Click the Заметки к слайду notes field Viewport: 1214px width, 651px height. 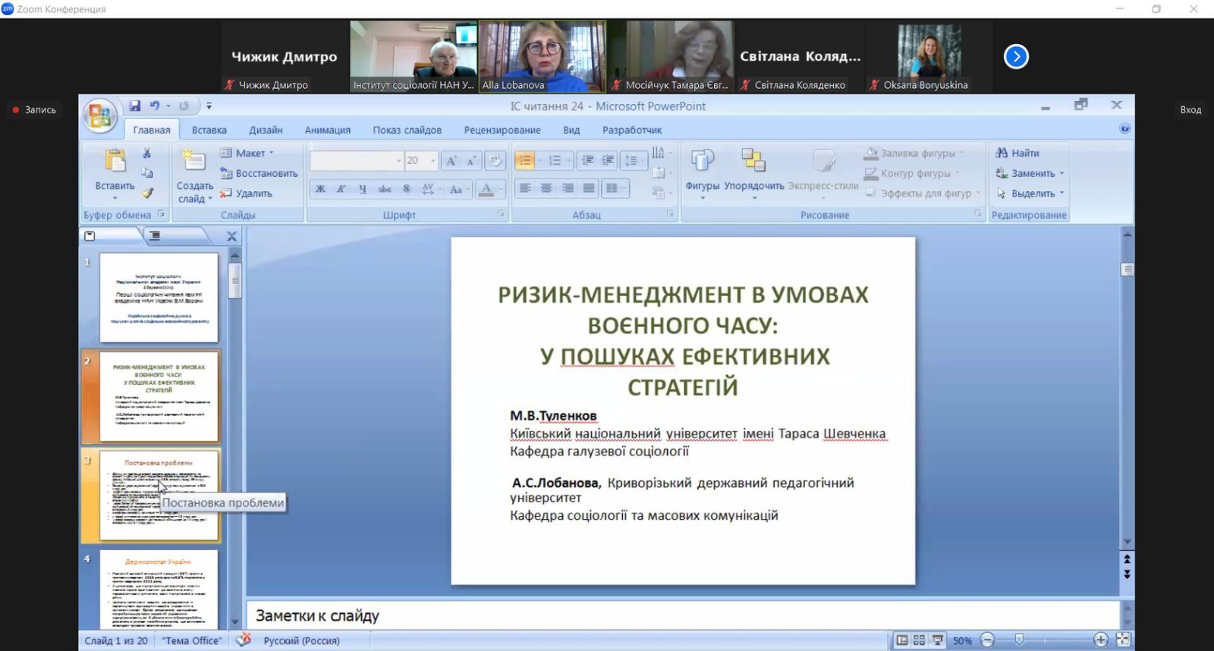(x=682, y=615)
